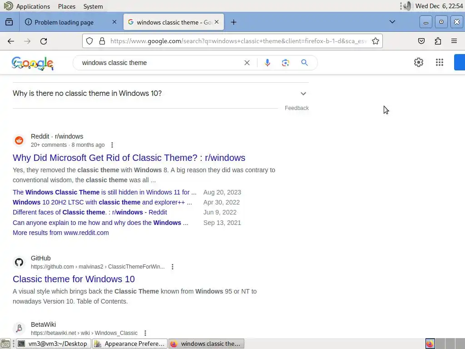Switch to Appearance Preferences window in taskbar
Screen dimensions: 465x349
point(130,344)
